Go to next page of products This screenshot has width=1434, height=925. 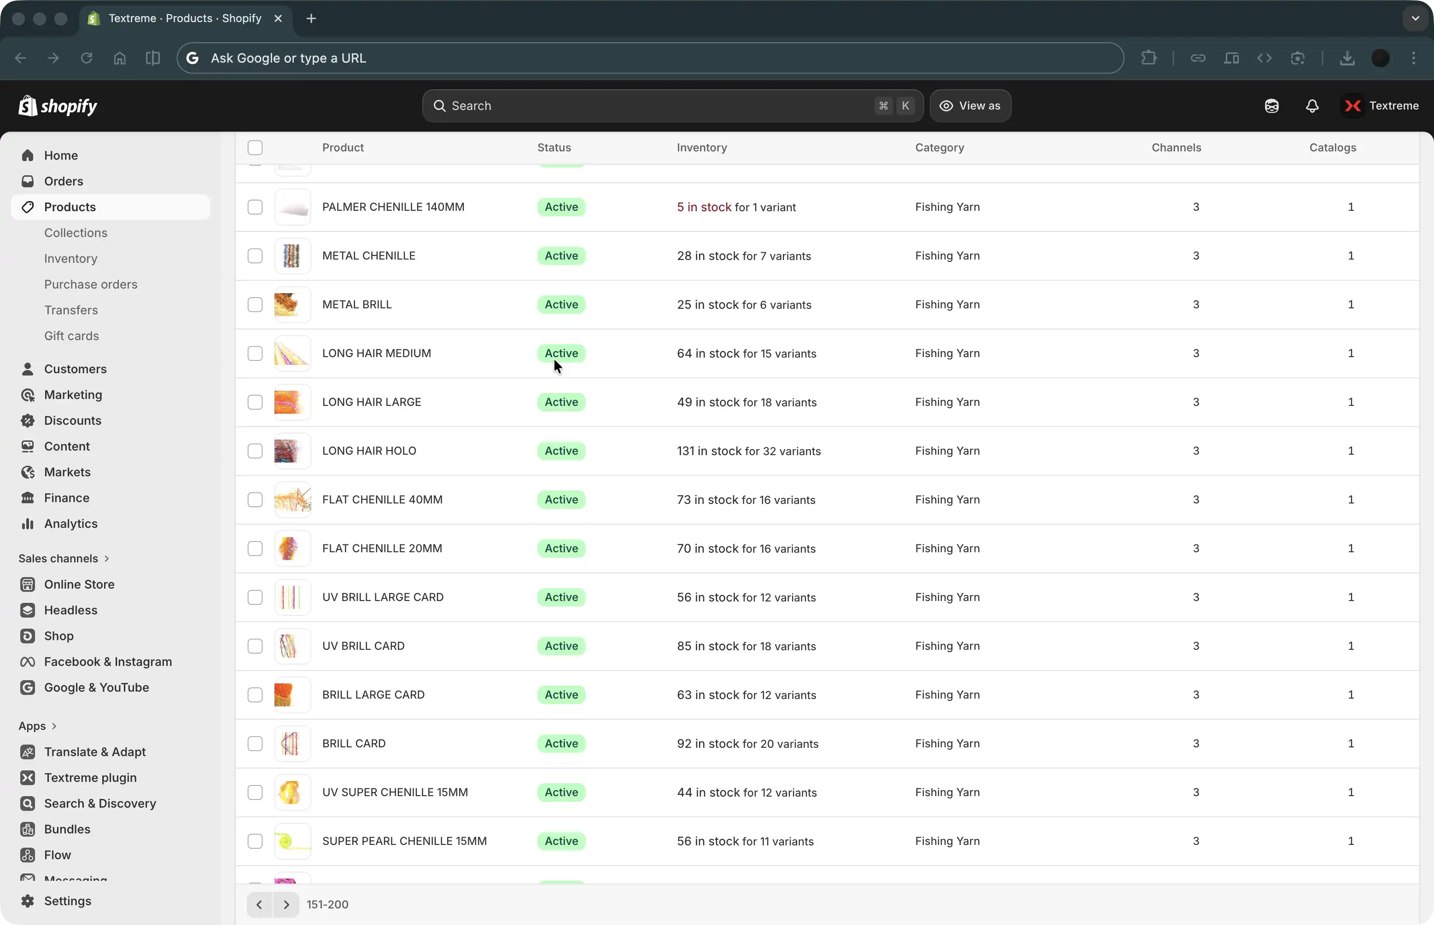pyautogui.click(x=286, y=904)
